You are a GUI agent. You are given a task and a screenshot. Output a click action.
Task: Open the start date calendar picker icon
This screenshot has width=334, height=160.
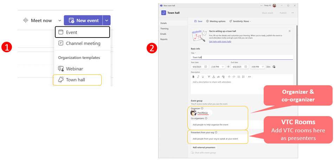(x=206, y=67)
